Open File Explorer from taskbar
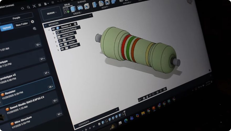Image resolution: width=231 pixels, height=131 pixels. (x=143, y=113)
